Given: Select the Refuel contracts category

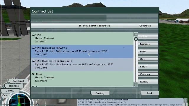Looking at the screenshot, I should pyautogui.click(x=148, y=67).
